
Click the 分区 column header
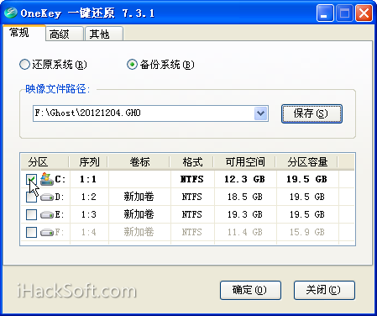45,162
